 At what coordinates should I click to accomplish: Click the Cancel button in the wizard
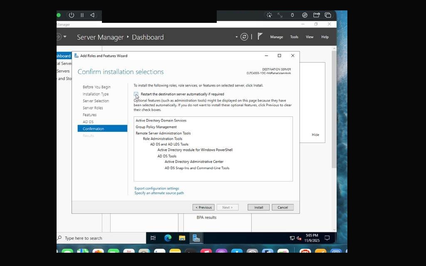[x=282, y=207]
